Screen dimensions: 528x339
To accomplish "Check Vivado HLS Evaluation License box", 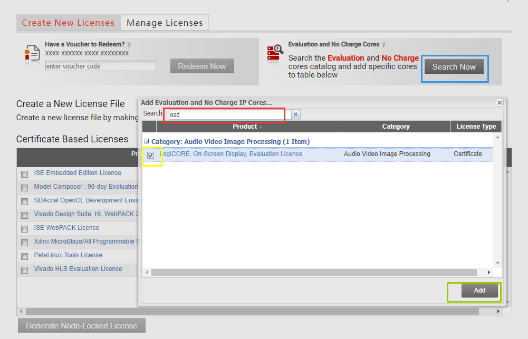I will pos(25,270).
